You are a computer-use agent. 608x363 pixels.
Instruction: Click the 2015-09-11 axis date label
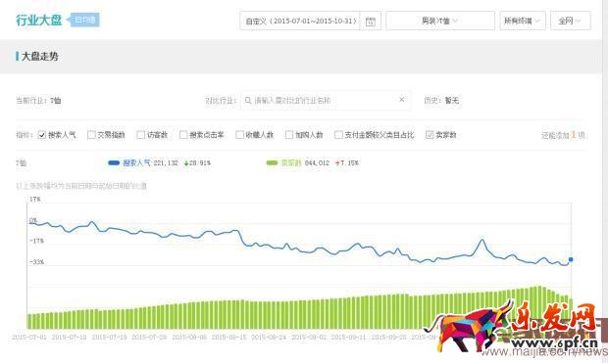tap(348, 337)
